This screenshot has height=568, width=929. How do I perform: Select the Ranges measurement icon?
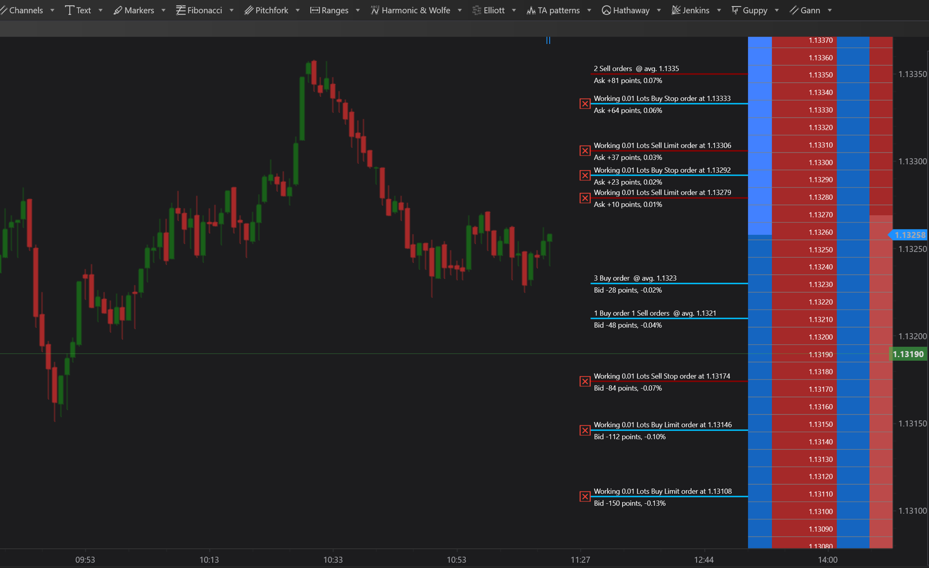coord(314,10)
